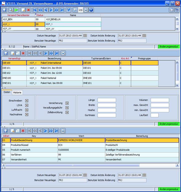The height and width of the screenshot is (192, 181).
Task: Open calendar picker beside top Datum Neuanlage
Action: pyautogui.click(x=85, y=36)
